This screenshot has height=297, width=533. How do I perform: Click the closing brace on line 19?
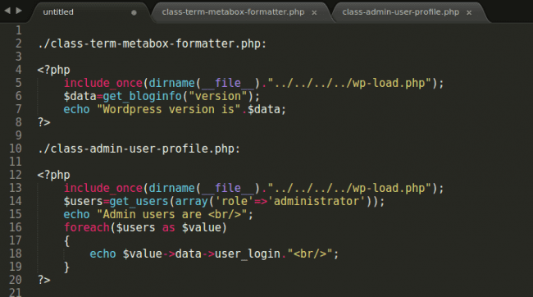[x=67, y=267]
